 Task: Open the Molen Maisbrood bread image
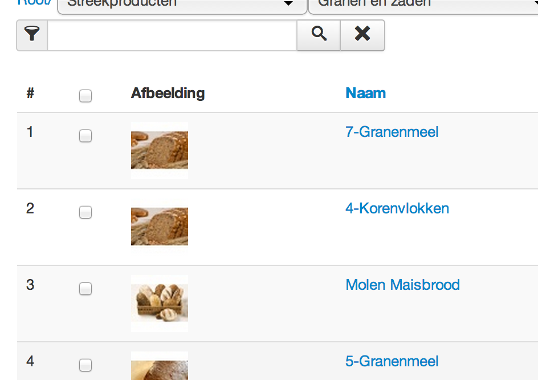(x=160, y=303)
